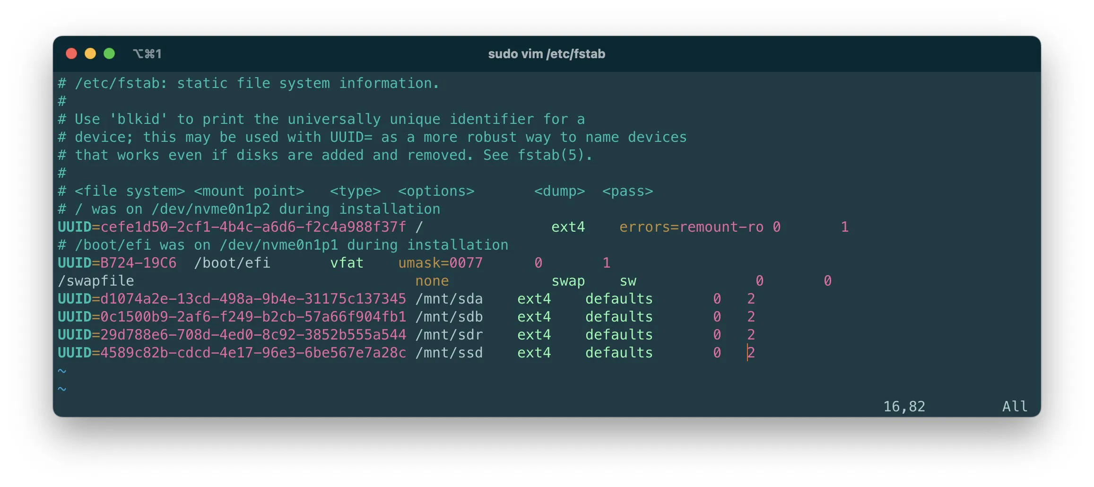Click the /mnt/sdr mount point text

[449, 335]
